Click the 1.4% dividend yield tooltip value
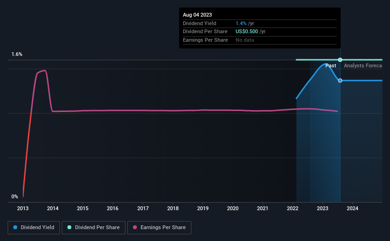 [x=241, y=23]
